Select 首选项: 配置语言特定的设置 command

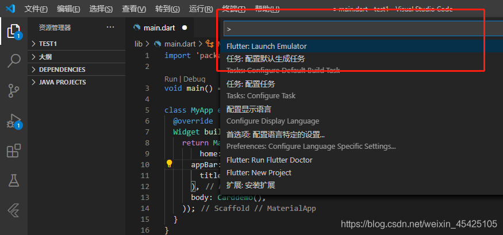pos(362,140)
